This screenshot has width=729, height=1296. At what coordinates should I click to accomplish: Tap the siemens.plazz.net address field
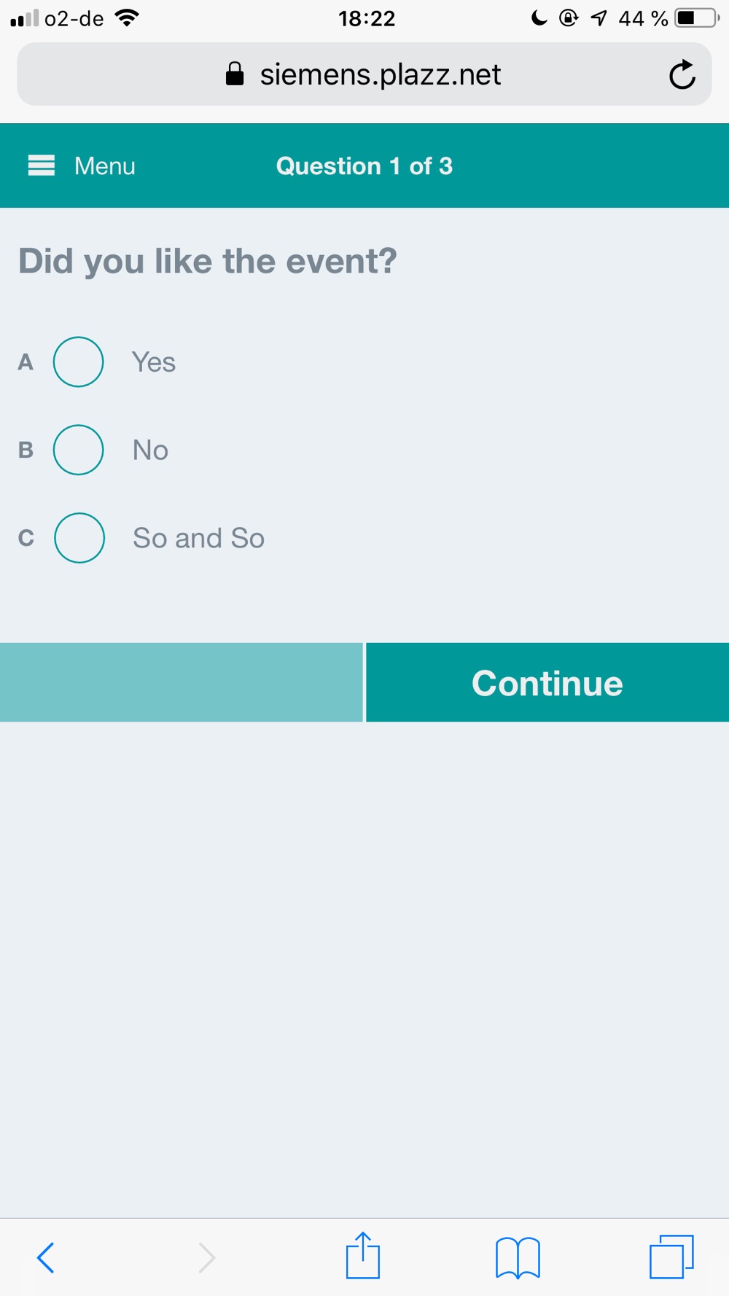tap(380, 74)
